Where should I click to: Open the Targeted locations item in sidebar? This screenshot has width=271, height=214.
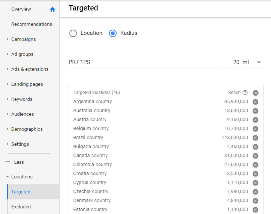coord(21,192)
